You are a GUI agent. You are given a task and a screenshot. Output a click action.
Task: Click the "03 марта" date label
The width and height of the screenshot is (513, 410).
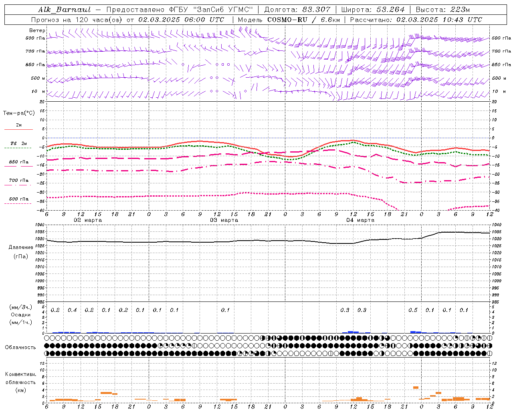224,220
